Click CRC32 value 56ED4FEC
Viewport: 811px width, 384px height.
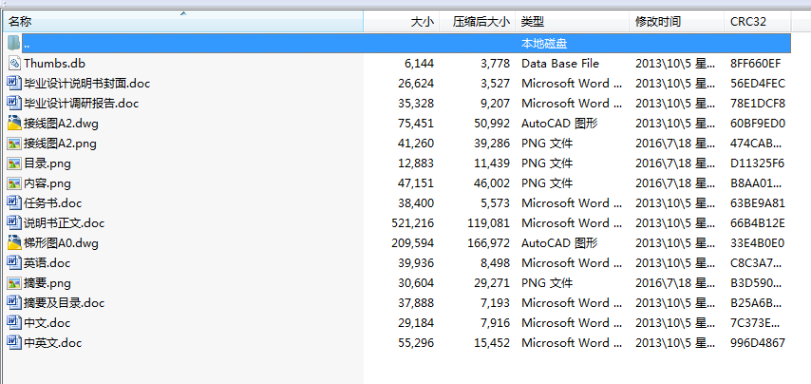(758, 83)
